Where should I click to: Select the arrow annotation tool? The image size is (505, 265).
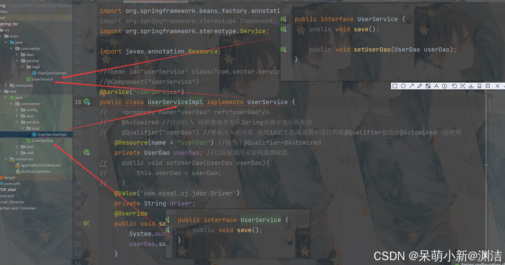point(412,86)
